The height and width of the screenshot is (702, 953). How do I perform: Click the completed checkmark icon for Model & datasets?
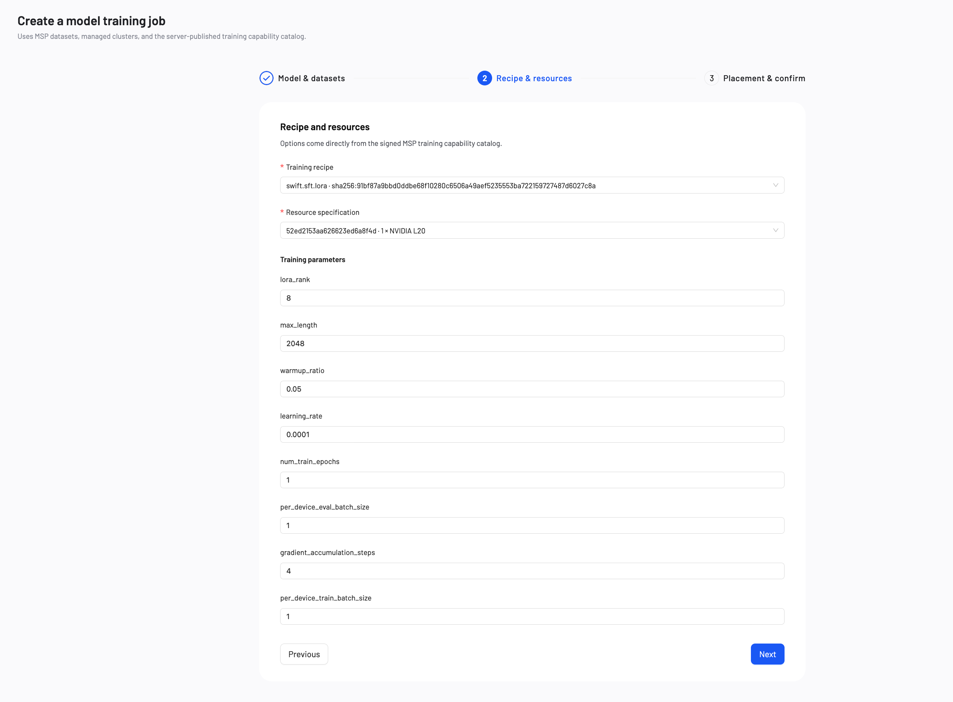pyautogui.click(x=266, y=78)
